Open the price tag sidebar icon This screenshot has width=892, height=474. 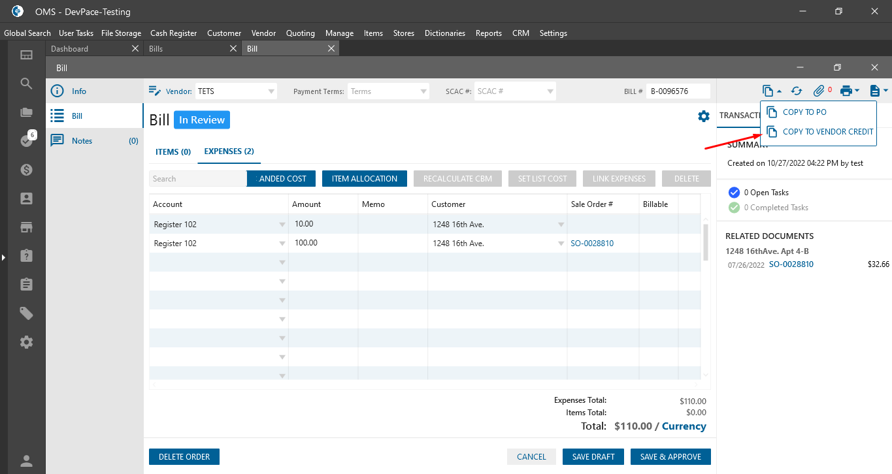coord(27,313)
